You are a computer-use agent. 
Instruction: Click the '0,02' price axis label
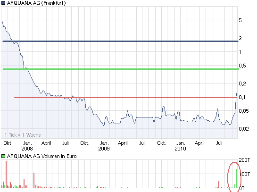(243, 129)
